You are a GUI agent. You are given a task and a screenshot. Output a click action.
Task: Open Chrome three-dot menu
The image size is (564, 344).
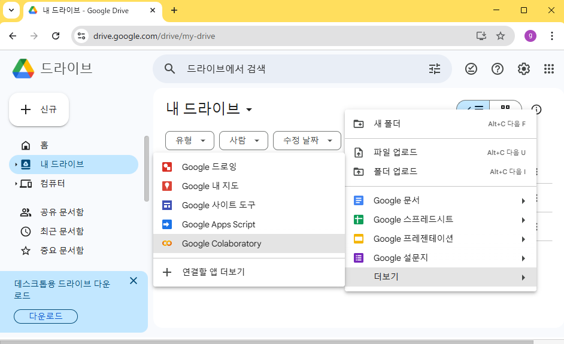[x=552, y=36]
